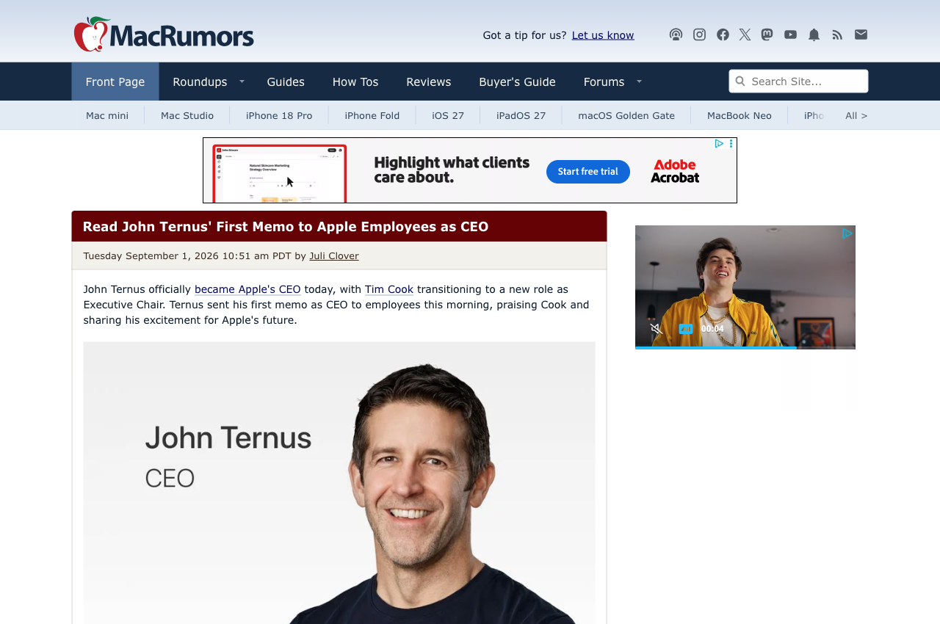Open the iOS 27 roundup
Image resolution: width=940 pixels, height=624 pixels.
pyautogui.click(x=448, y=115)
